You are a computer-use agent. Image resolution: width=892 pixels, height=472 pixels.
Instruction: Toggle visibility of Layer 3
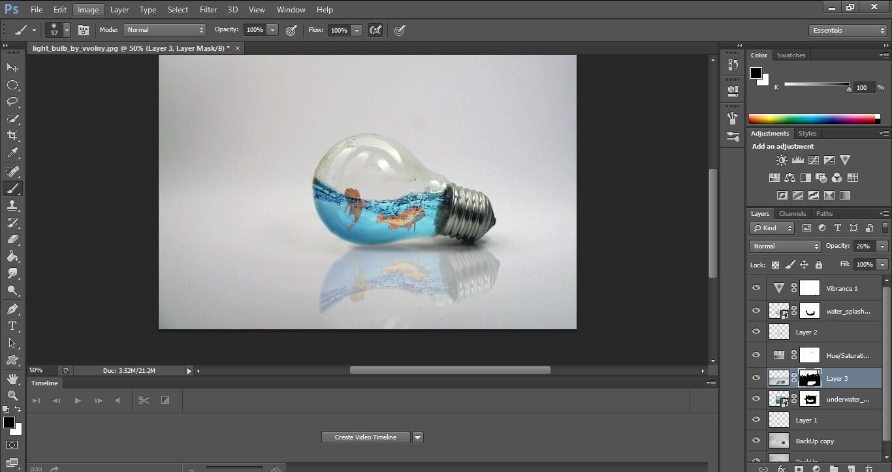point(756,377)
